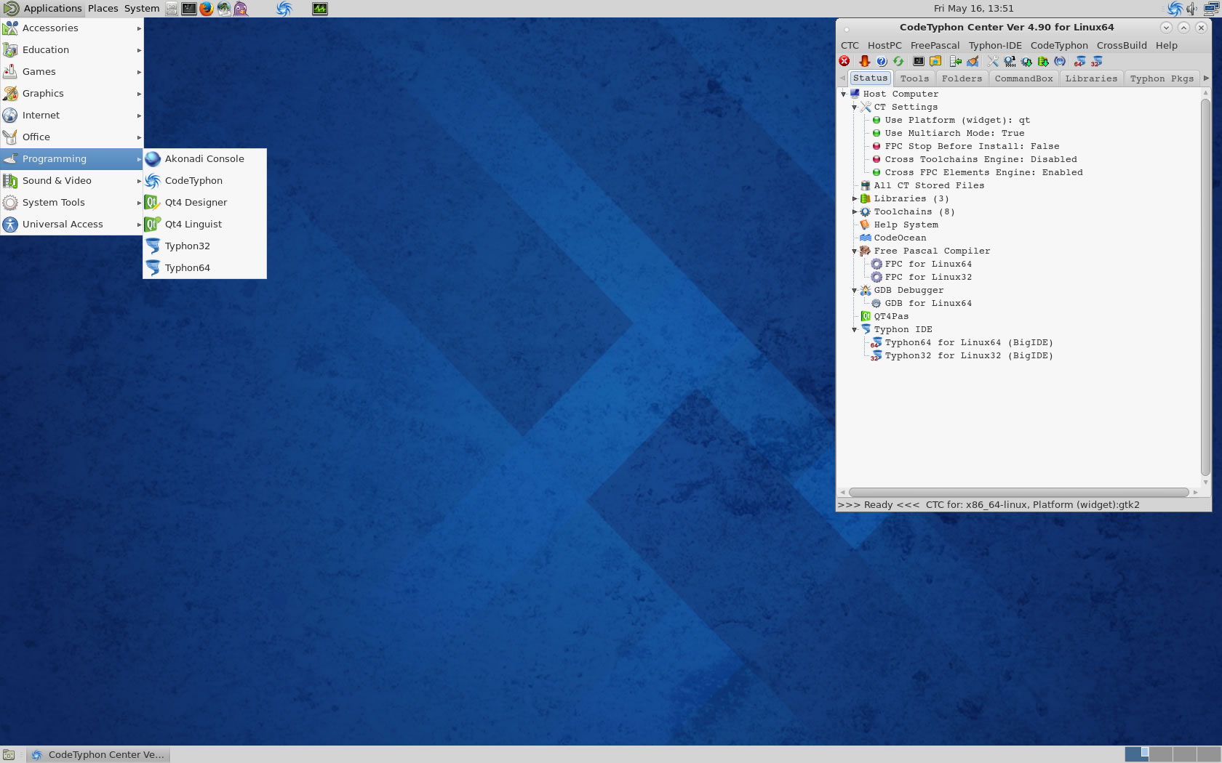Select Typhon64 in Programming submenu

point(205,267)
